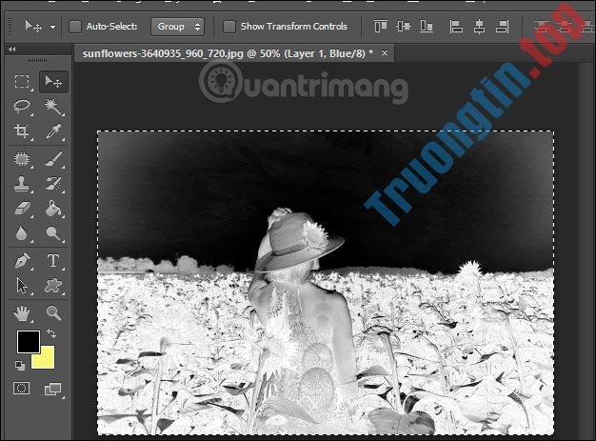596x441 pixels.
Task: Select the Healing Brush patch tool
Action: coord(22,159)
